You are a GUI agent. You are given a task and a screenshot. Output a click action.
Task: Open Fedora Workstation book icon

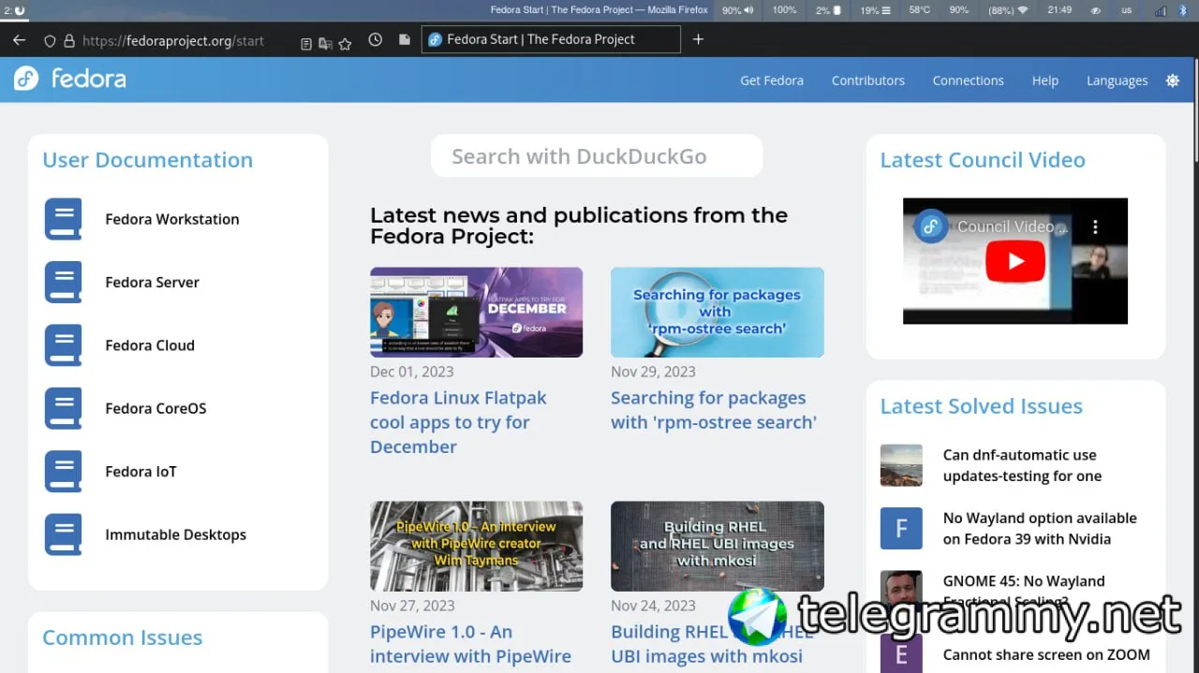tap(63, 219)
